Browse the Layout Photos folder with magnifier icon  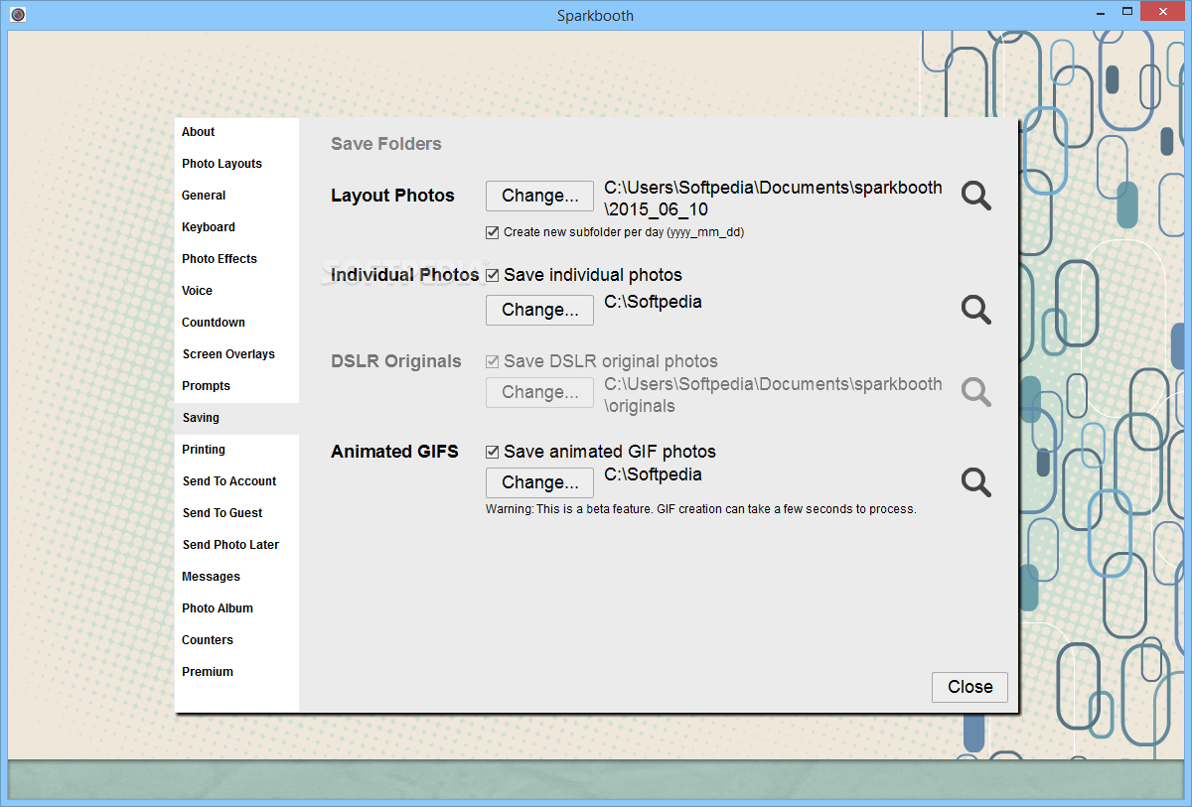click(x=976, y=196)
